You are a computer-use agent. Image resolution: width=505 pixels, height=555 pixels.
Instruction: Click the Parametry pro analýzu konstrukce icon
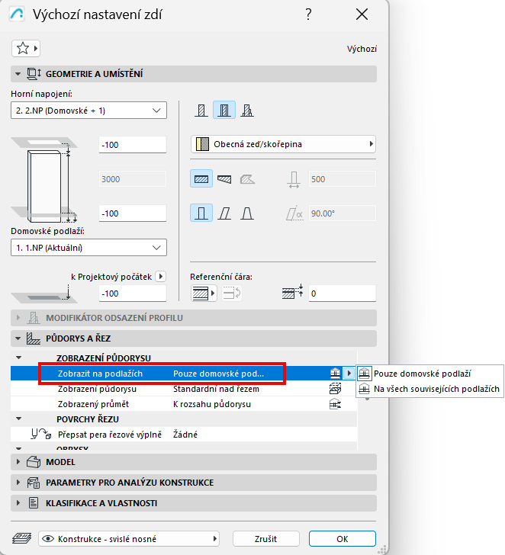[x=34, y=483]
